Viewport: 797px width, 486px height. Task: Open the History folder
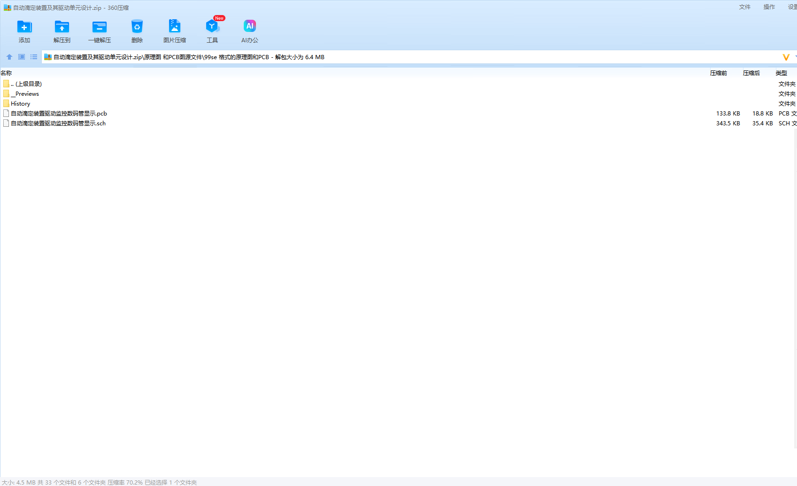20,104
